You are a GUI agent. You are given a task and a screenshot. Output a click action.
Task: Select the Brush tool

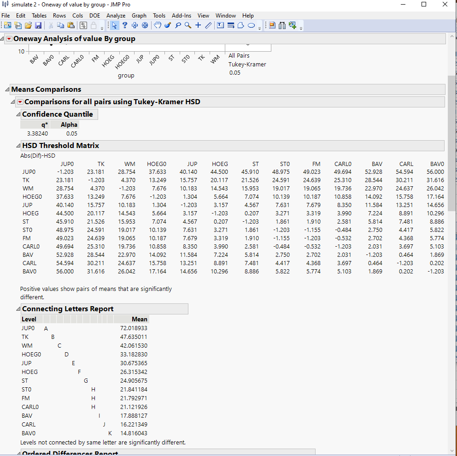pos(167,25)
